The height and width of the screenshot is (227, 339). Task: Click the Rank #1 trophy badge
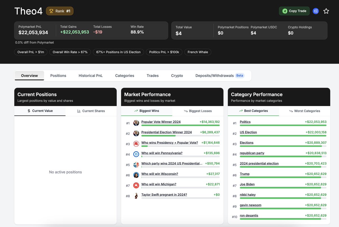click(60, 11)
